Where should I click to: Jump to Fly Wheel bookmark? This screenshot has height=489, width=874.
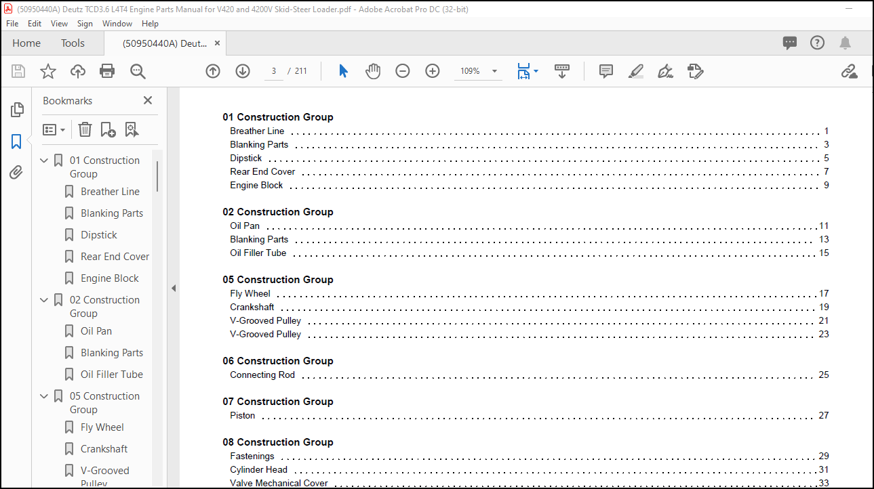[x=102, y=427]
